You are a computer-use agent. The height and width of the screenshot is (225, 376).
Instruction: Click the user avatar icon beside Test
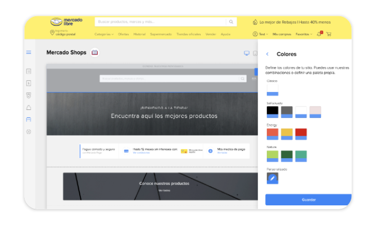pyautogui.click(x=255, y=34)
